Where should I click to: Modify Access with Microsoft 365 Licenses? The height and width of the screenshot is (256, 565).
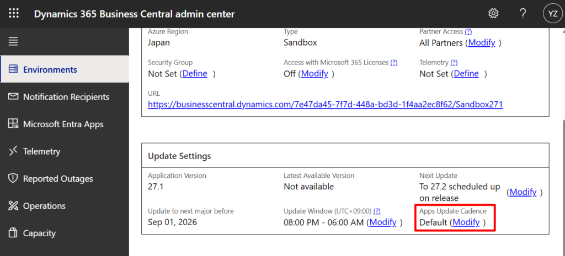coord(315,74)
